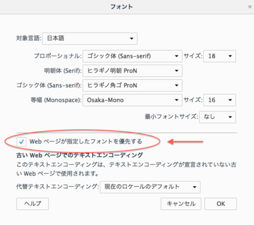Click the 等幅 (Monospace) label
The image size is (254, 225).
(56, 100)
